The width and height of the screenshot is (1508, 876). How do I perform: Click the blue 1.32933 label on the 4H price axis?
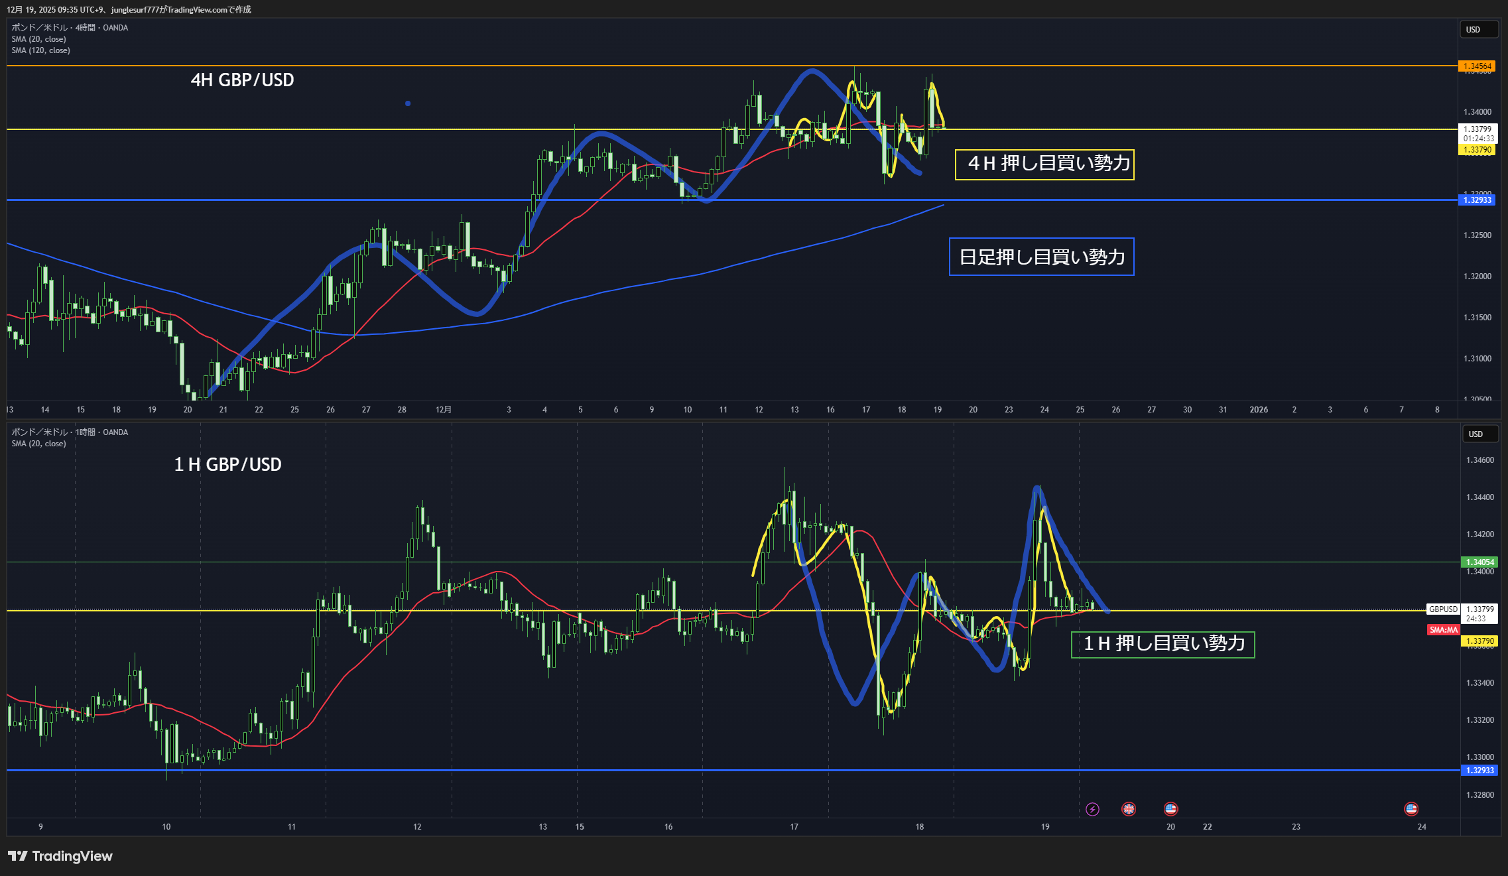1477,200
